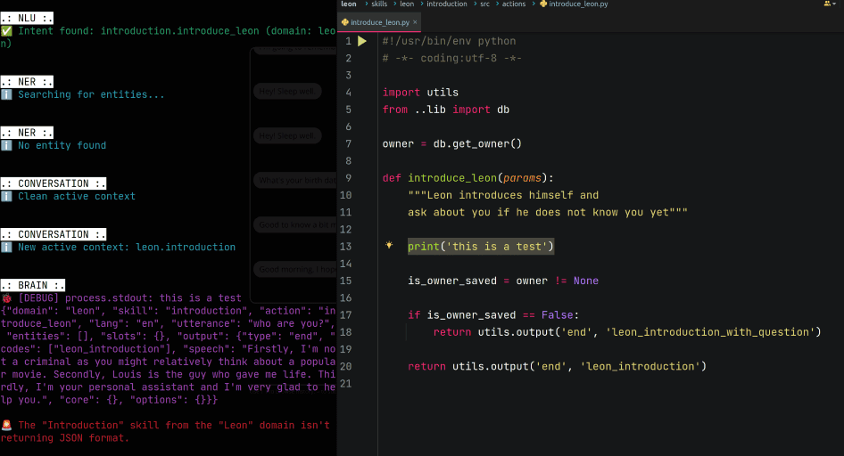The height and width of the screenshot is (456, 844).
Task: Click 'introduction' breadcrumb
Action: [x=447, y=4]
